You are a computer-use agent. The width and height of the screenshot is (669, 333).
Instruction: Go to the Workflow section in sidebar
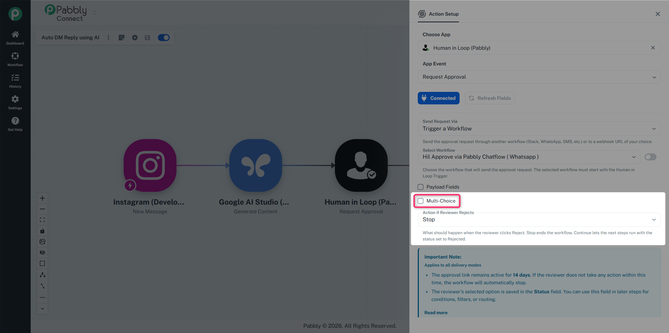15,60
